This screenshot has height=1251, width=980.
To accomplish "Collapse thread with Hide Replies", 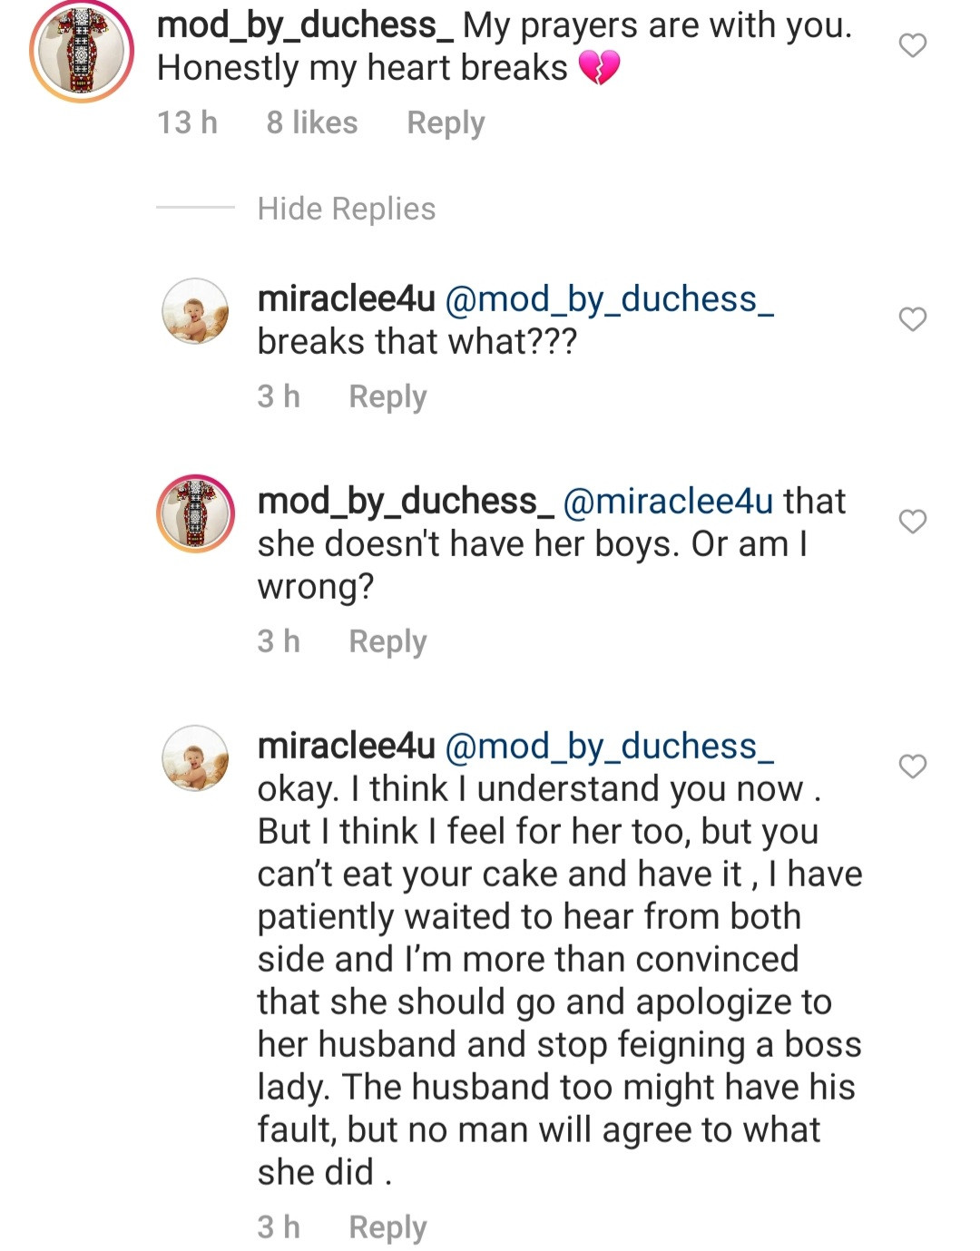I will (x=346, y=209).
